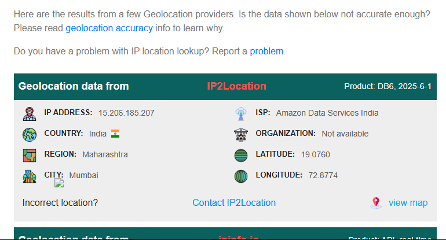This screenshot has height=240, width=446.
Task: Click the CITY label
Action: 53,175
